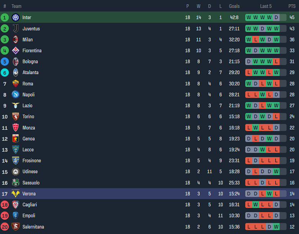Click Inter's most recent grey D result
299x234 pixels.
coord(283,17)
